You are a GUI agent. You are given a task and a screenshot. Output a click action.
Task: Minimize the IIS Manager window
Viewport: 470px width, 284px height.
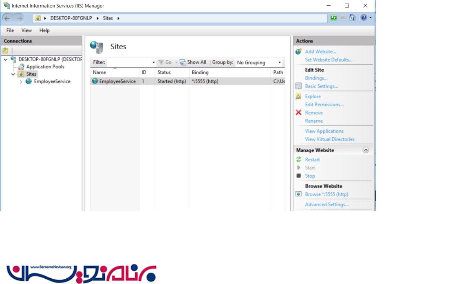tap(329, 6)
